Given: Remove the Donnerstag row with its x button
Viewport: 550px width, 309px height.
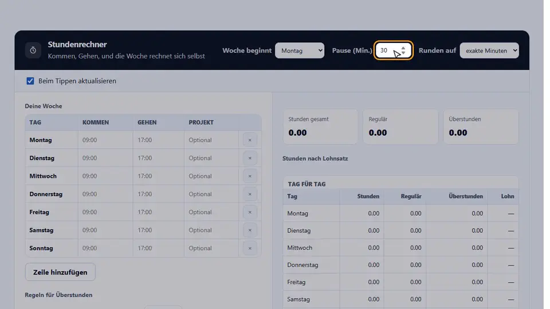Looking at the screenshot, I should coord(250,194).
